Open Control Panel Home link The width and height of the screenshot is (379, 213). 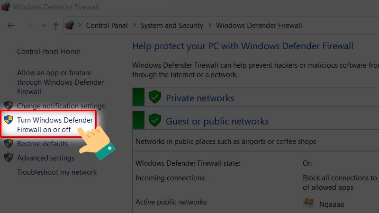point(48,52)
